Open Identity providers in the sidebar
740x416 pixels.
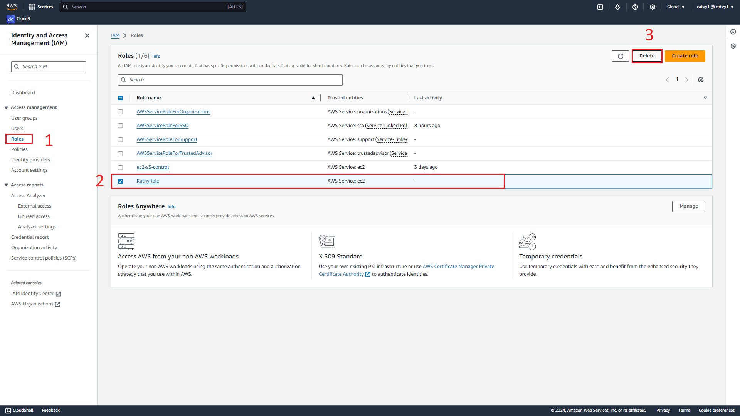click(x=30, y=160)
